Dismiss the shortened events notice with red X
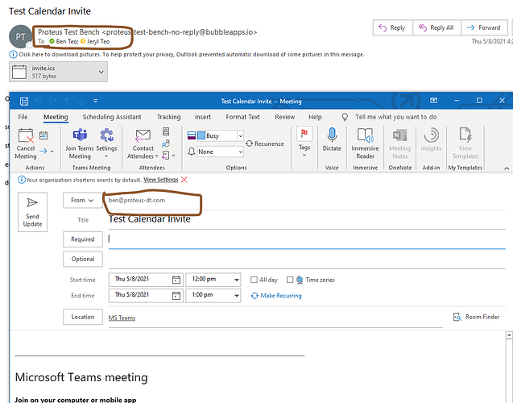This screenshot has width=513, height=403. tap(184, 180)
